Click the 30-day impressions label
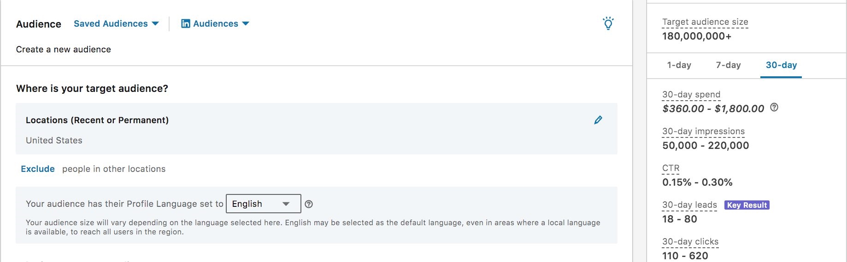Viewport: 847px width, 262px height. point(703,131)
